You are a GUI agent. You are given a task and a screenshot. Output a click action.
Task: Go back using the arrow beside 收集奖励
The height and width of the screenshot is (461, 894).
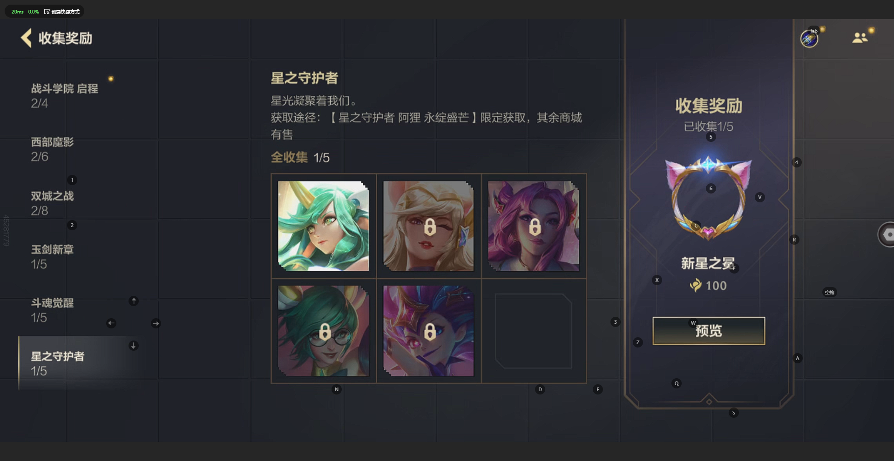click(27, 38)
